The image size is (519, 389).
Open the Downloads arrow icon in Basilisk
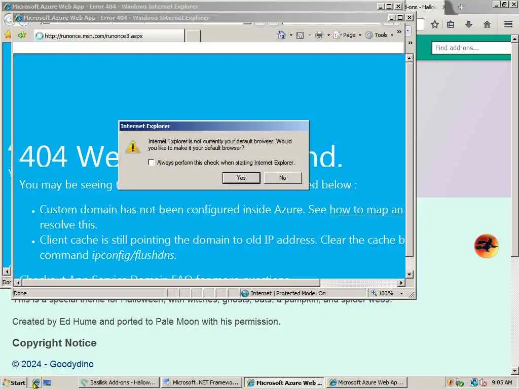coord(469,24)
